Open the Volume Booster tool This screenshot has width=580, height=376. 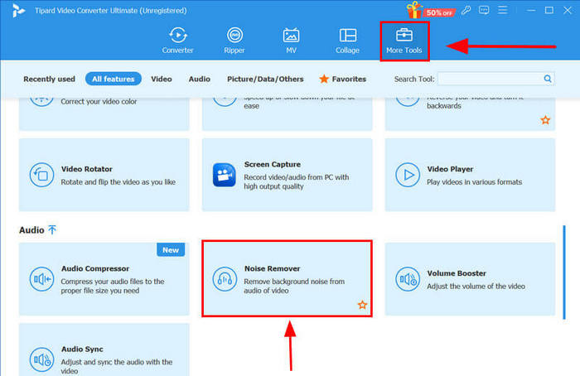(x=470, y=279)
